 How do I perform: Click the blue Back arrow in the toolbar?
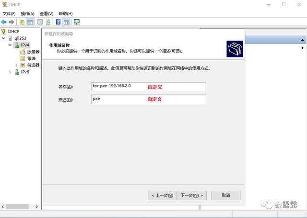point(3,22)
